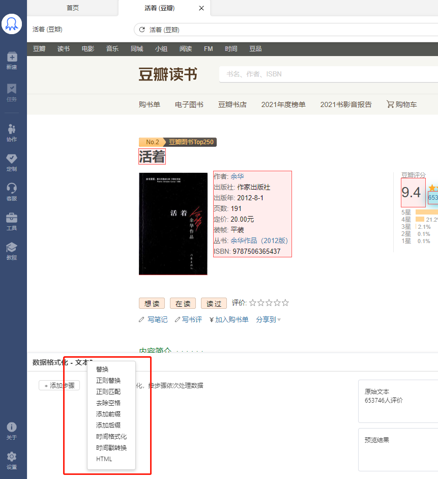This screenshot has height=479, width=438.
Task: Click the pencil icon beside 写书评
Action: [x=178, y=320]
